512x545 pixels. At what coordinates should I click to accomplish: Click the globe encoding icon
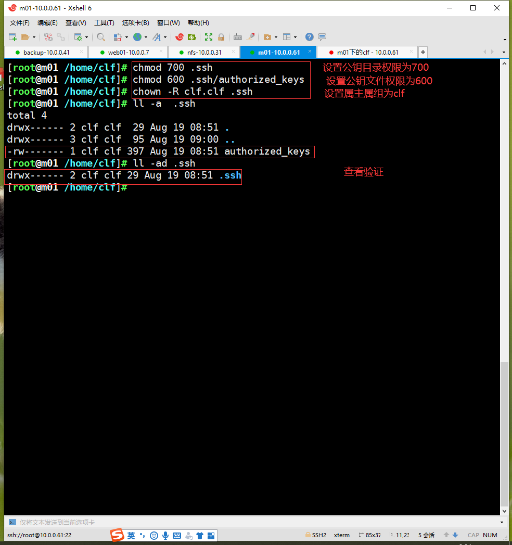click(x=137, y=37)
